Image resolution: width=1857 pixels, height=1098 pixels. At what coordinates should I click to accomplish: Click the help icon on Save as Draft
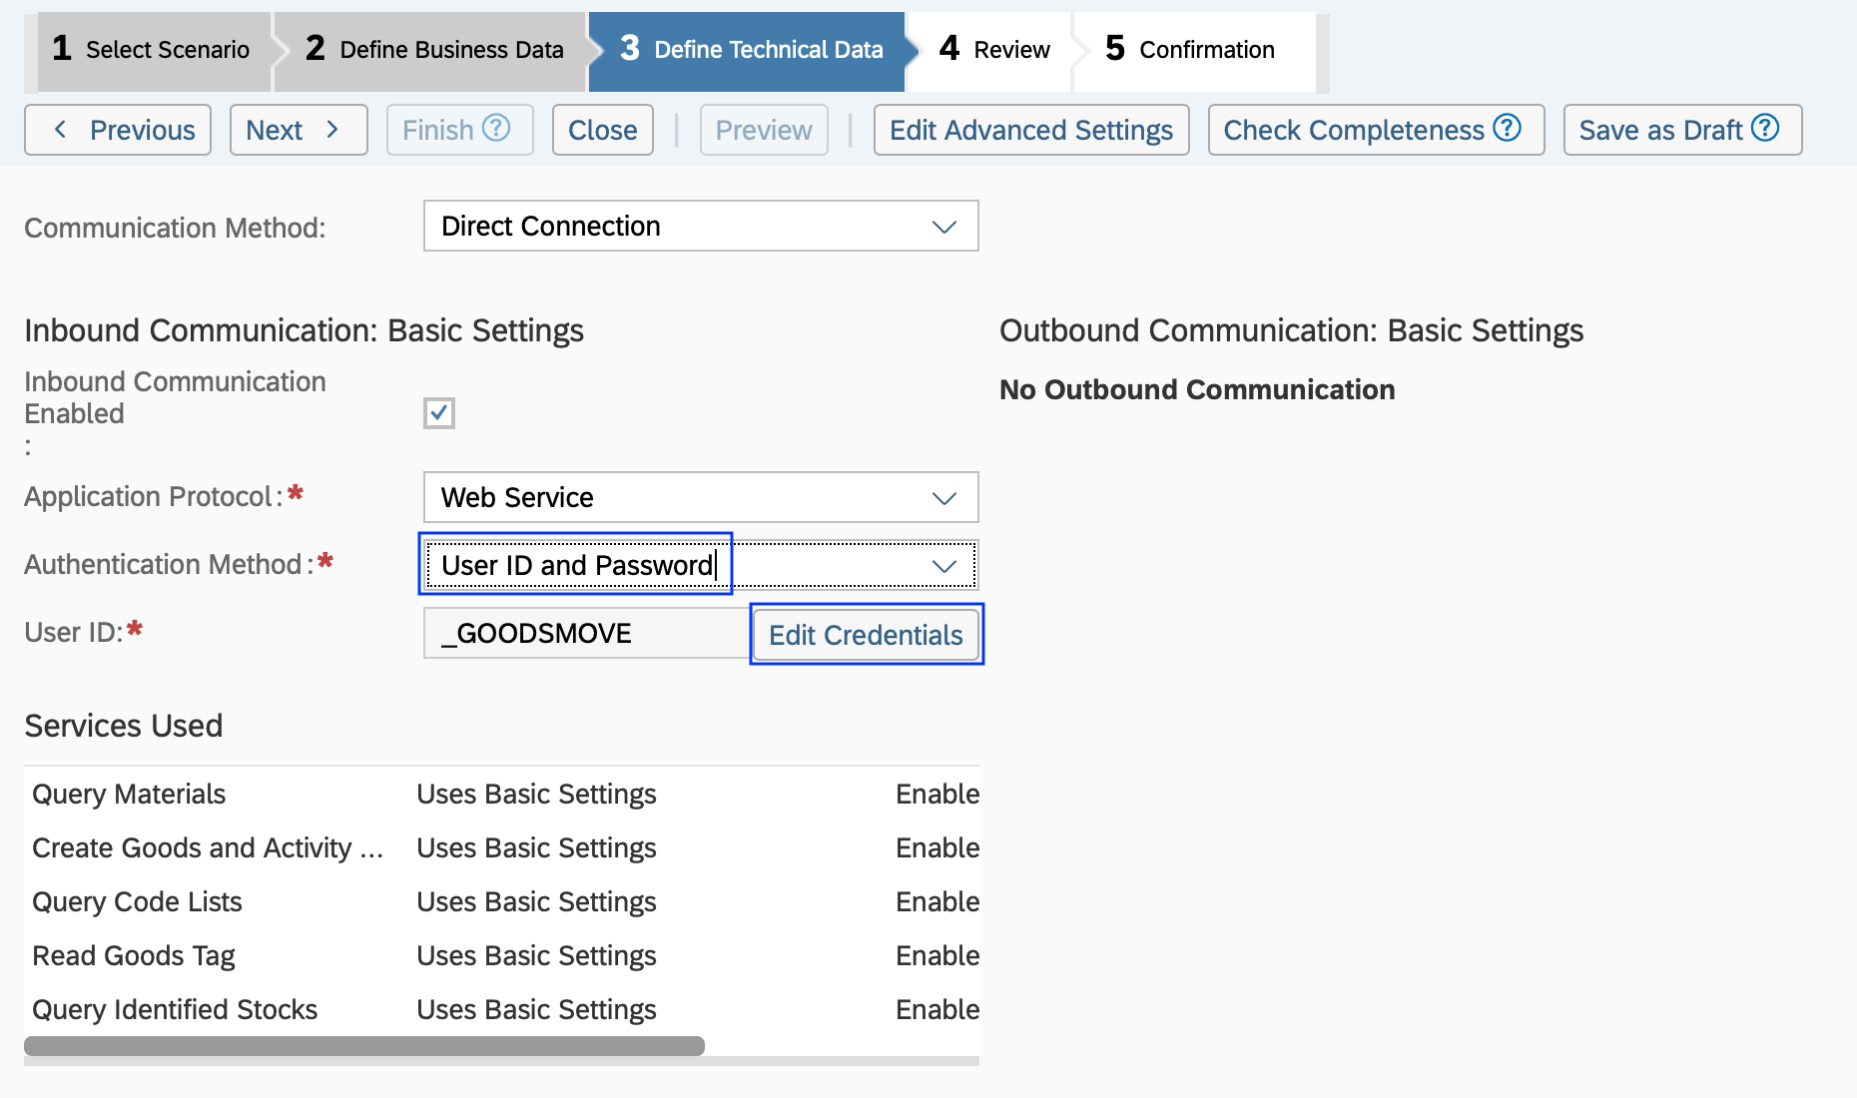tap(1765, 129)
